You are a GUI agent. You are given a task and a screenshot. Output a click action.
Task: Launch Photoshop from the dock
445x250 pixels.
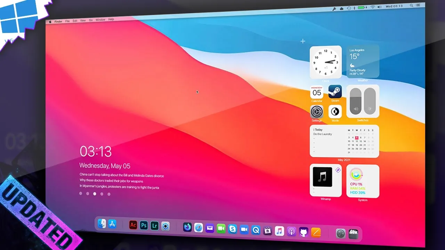point(144,226)
